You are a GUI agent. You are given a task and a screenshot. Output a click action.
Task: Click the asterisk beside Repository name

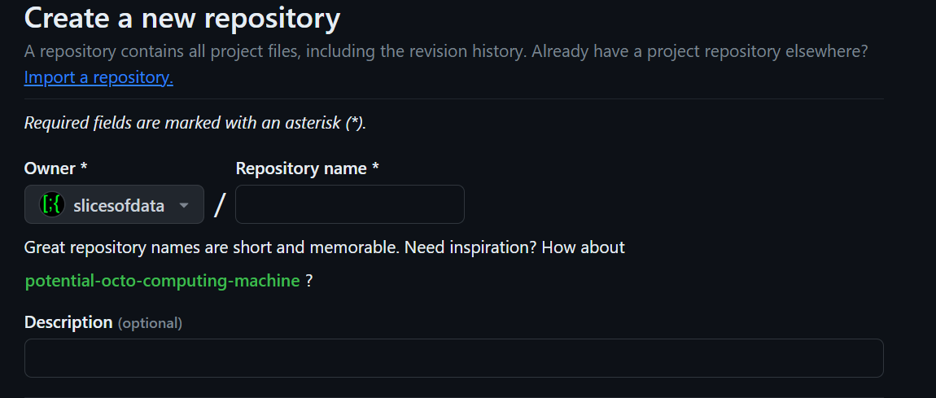375,168
